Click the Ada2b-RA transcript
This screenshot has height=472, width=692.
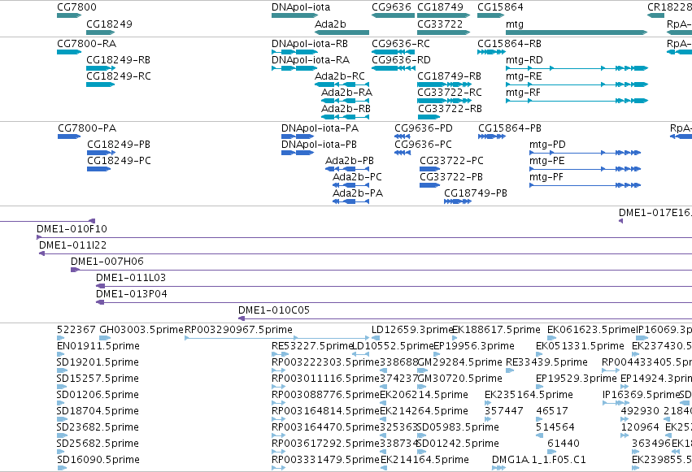tap(345, 101)
